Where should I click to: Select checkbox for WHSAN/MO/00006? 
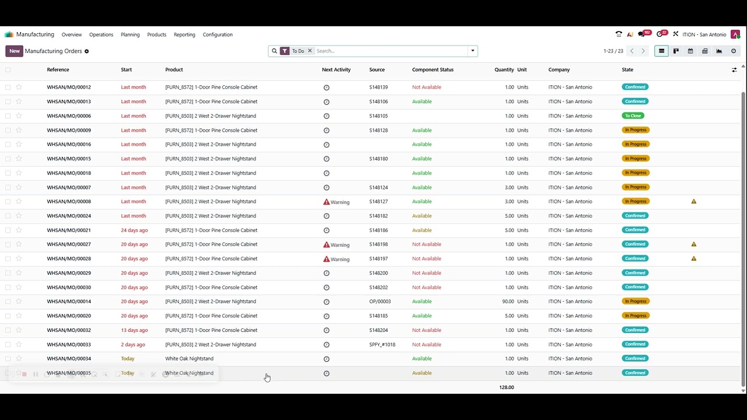[8, 116]
